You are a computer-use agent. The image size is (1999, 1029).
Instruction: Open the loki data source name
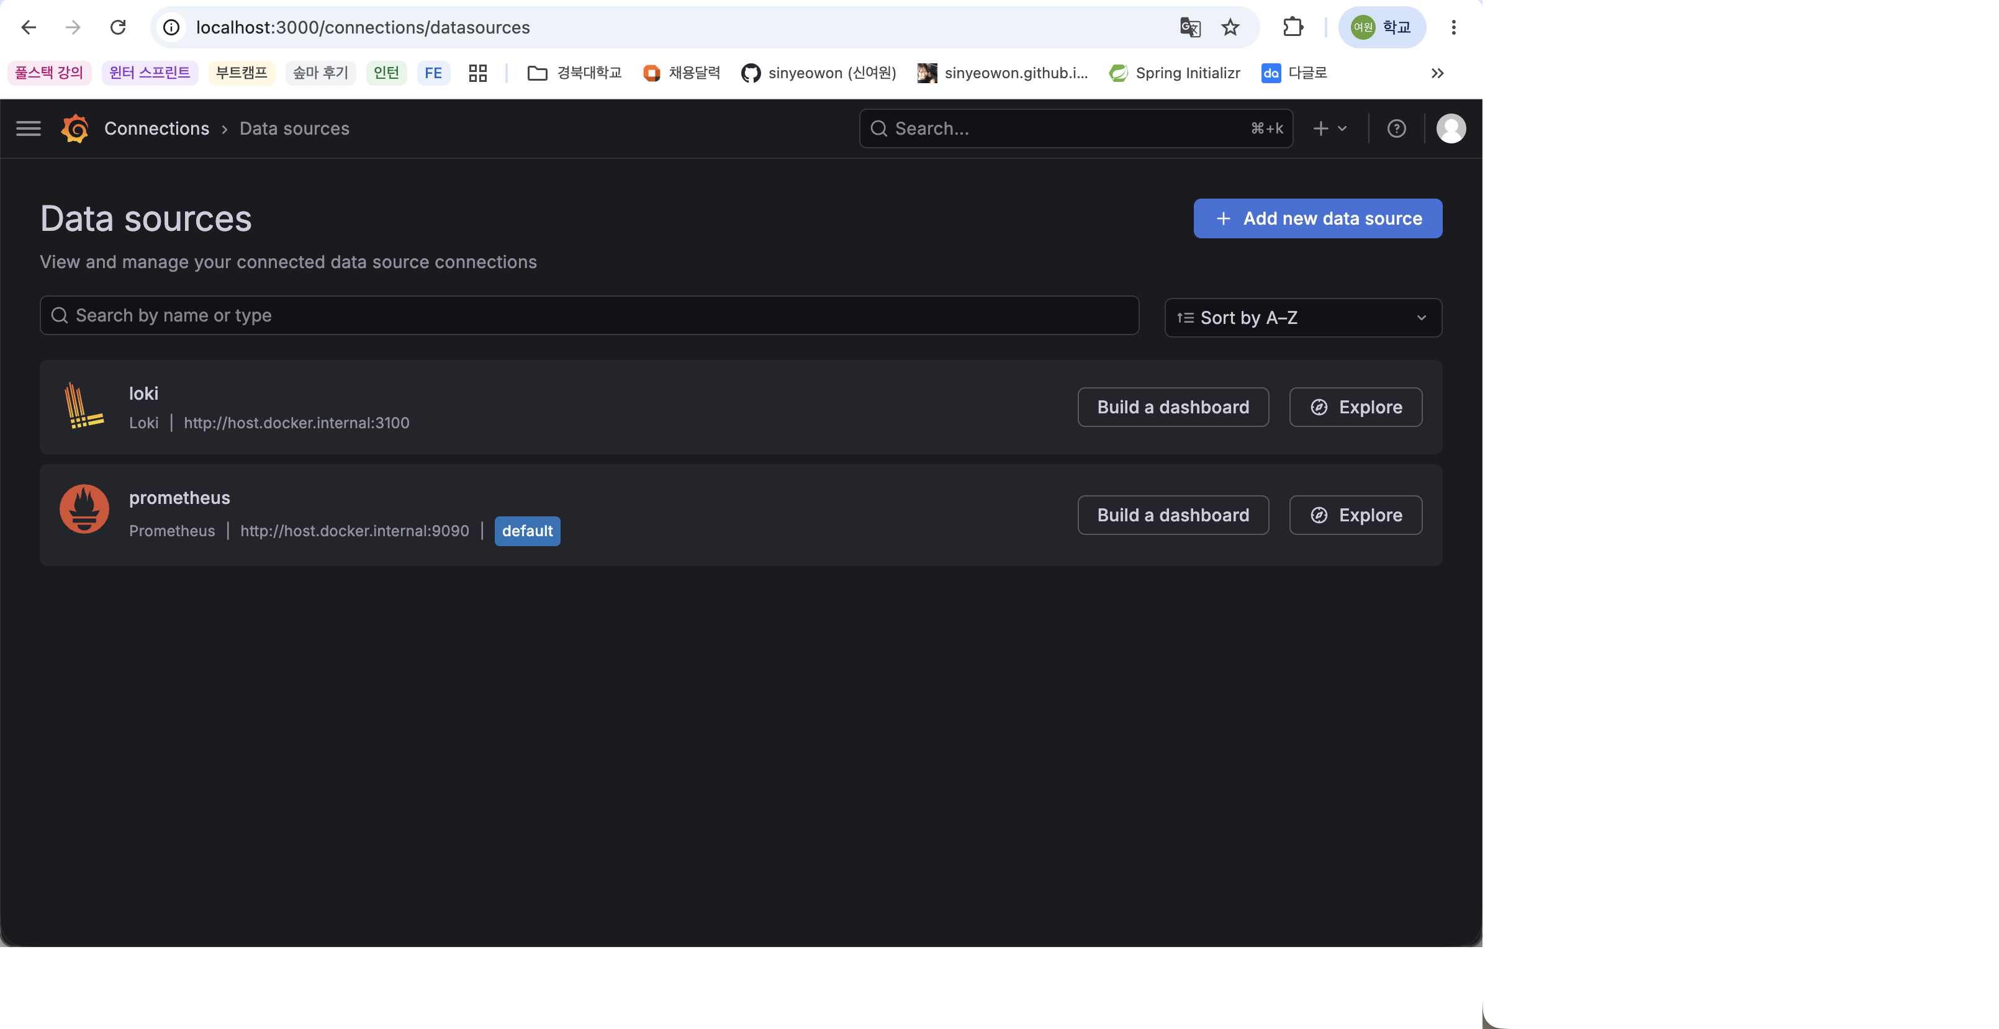pyautogui.click(x=143, y=393)
